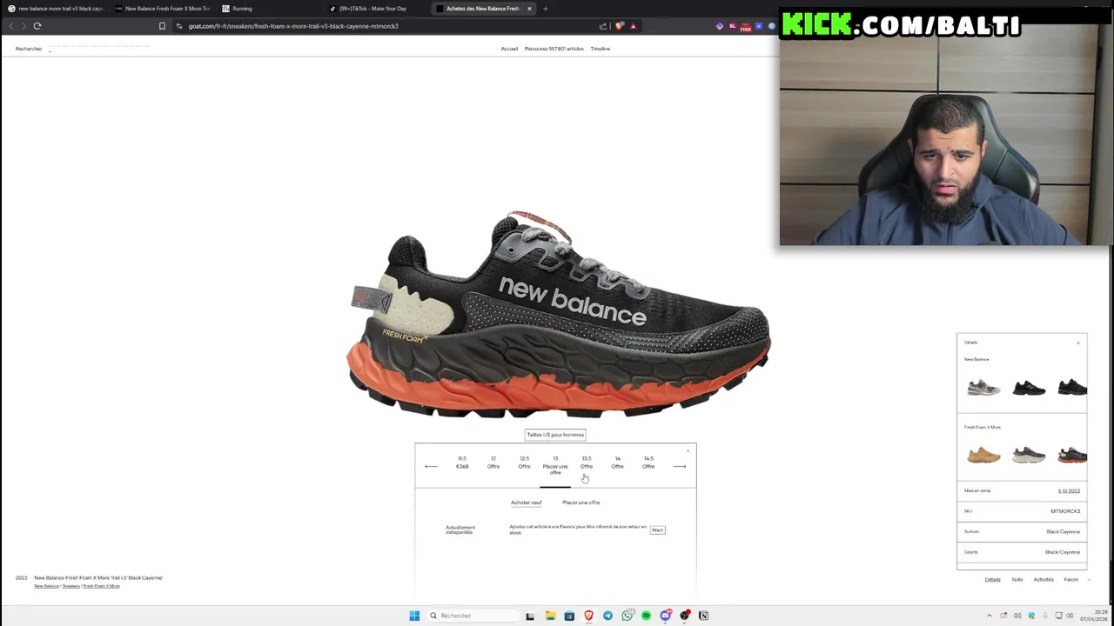This screenshot has height=626, width=1114.
Task: Switch to the Running tab
Action: (270, 9)
